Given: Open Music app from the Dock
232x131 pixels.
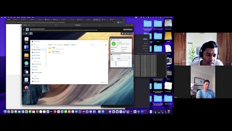Looking at the screenshot, I should (55, 112).
